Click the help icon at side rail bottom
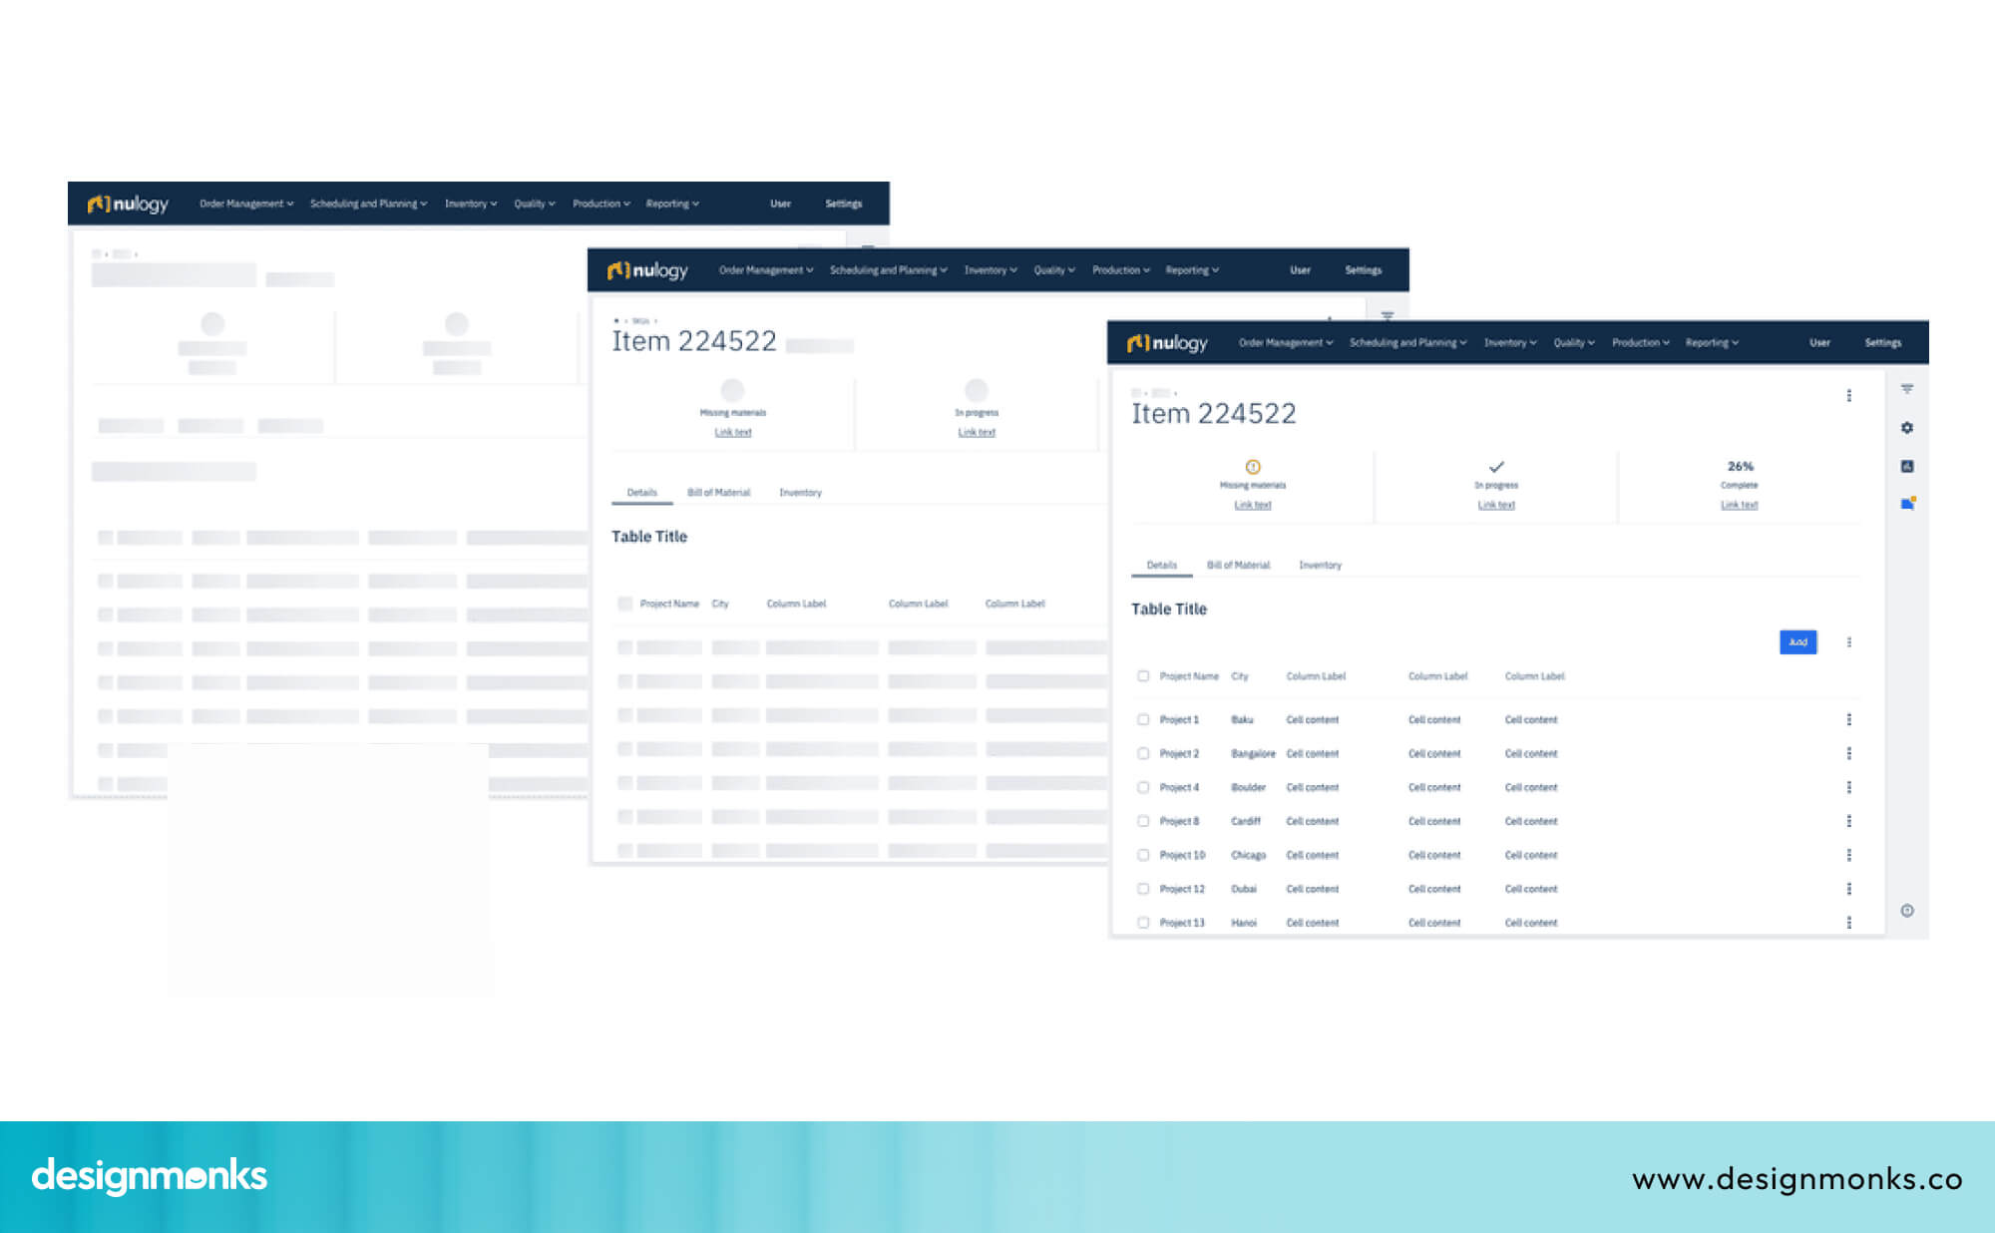 click(1907, 911)
